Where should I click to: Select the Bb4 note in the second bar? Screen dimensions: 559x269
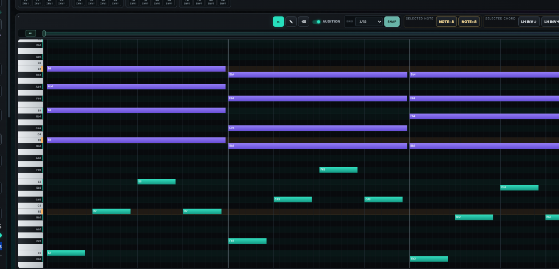pyautogui.click(x=318, y=75)
